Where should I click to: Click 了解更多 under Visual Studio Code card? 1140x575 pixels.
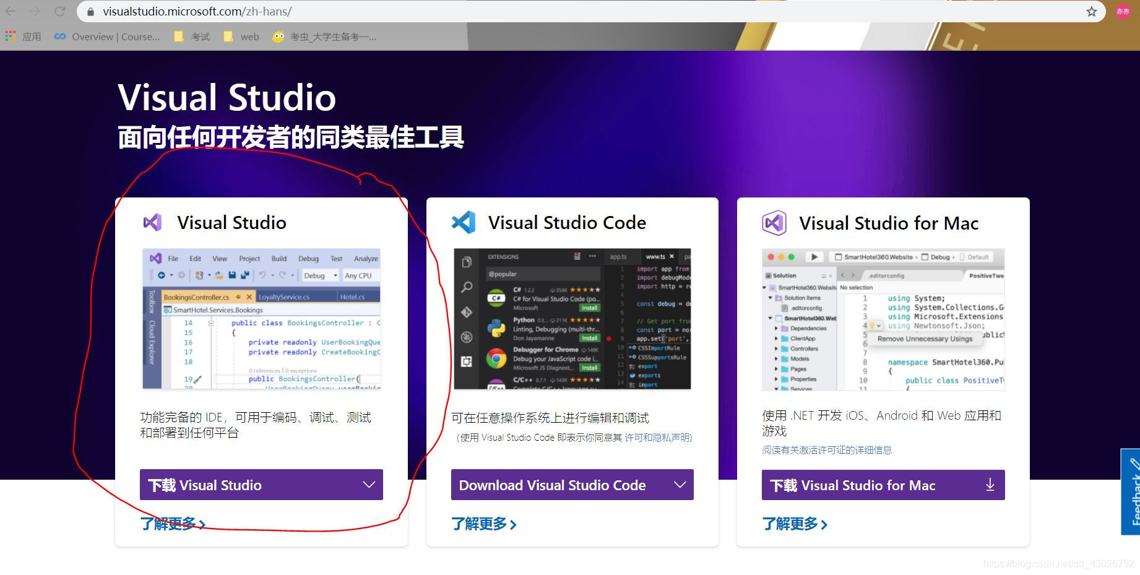point(484,524)
